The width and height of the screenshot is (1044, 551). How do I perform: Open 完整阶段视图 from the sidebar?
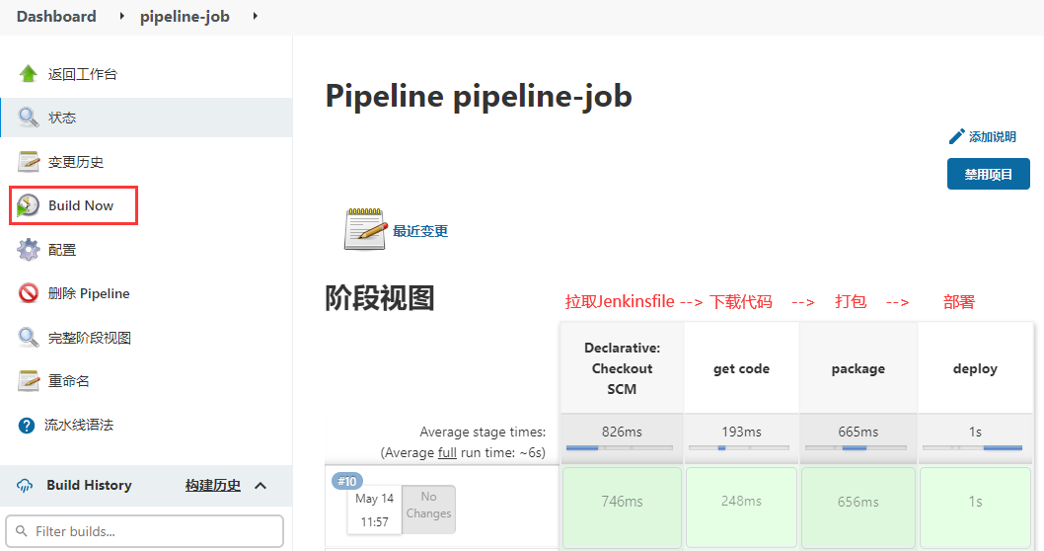(x=89, y=337)
